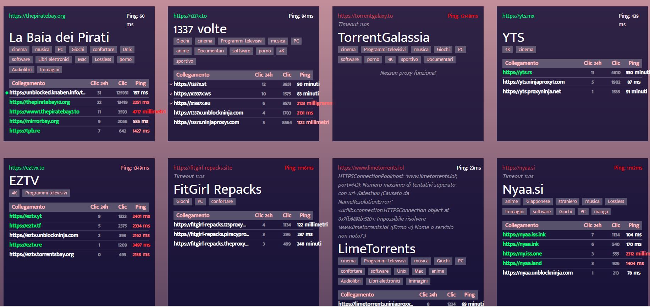Open the https://fitgirl-repacks.piracypro link
The image size is (650, 307).
click(211, 234)
